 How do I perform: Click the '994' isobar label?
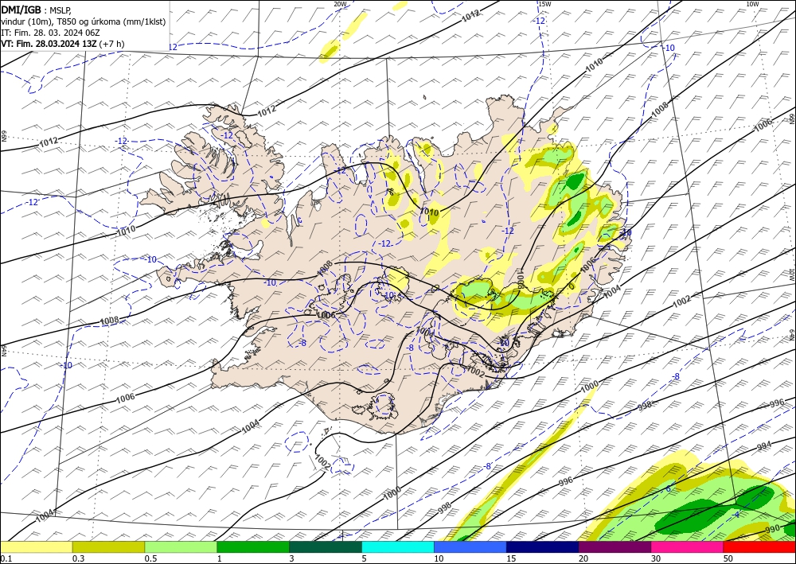pyautogui.click(x=764, y=445)
